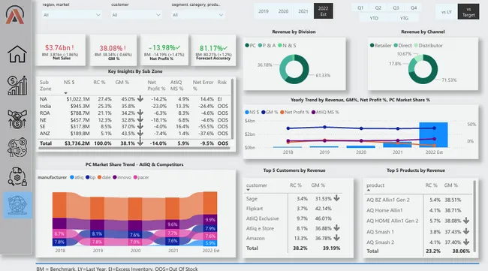Viewport: 488px width, 271px height.
Task: Click the Revenue by Channel donut chart
Action: point(423,69)
